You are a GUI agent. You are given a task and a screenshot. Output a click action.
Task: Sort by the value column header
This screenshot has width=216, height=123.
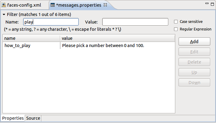117,38
